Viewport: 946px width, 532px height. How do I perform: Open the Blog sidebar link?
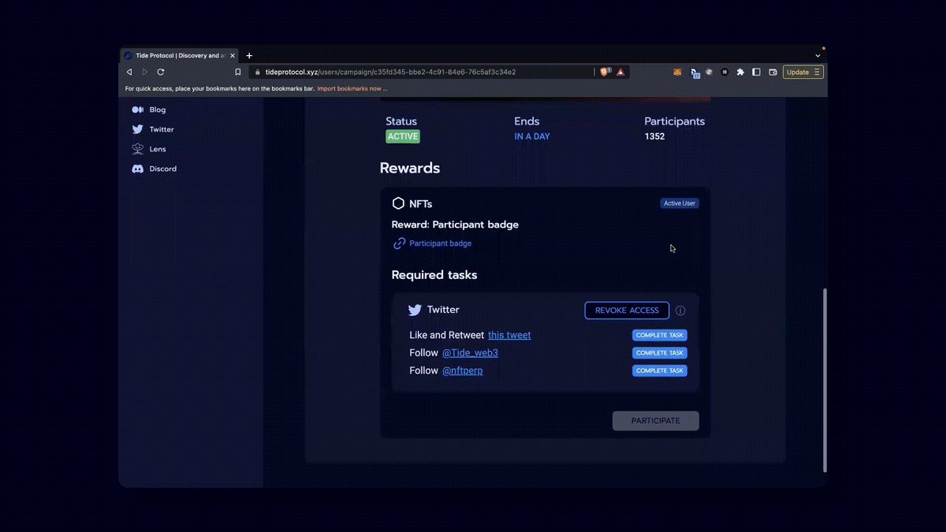coord(158,110)
